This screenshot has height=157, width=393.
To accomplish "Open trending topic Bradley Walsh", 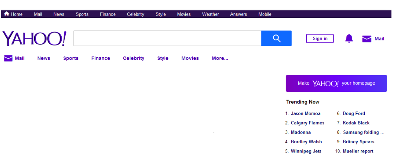I will click(306, 142).
